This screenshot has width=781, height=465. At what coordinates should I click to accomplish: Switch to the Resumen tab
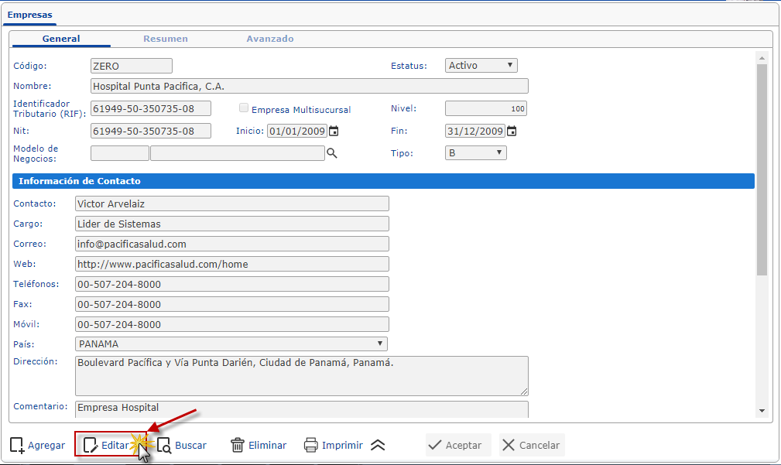click(x=165, y=39)
